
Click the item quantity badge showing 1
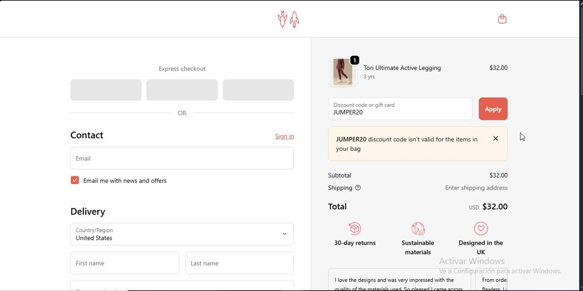[354, 60]
